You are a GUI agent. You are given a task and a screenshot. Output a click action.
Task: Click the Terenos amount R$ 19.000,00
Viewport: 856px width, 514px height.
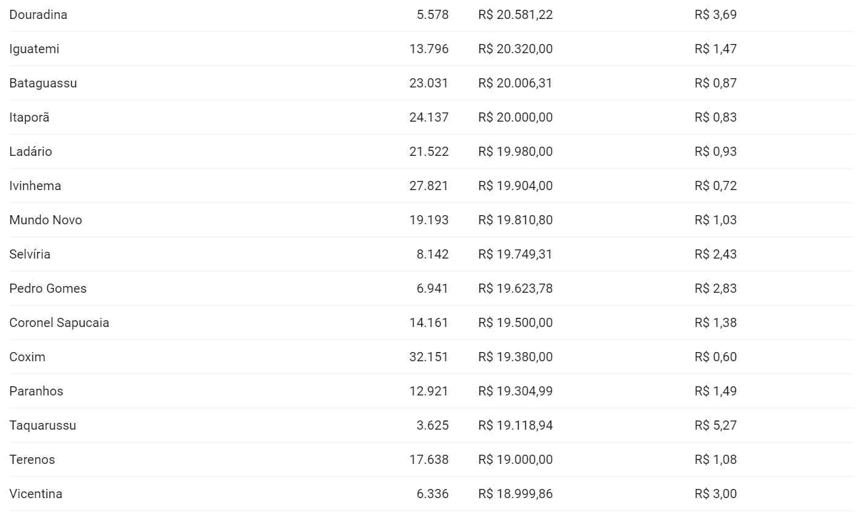click(x=515, y=460)
